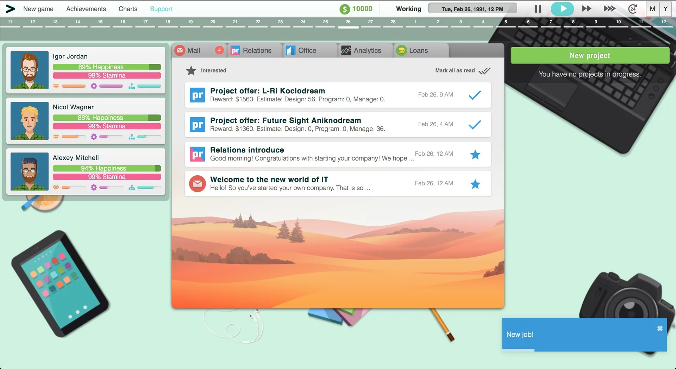Click Alexey Mitchell's Stamina bar
The image size is (676, 369).
pos(107,177)
